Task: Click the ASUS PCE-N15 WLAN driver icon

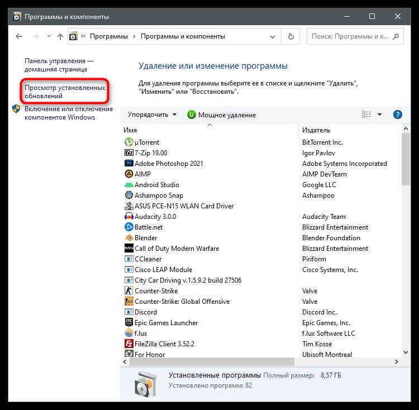Action: point(129,206)
